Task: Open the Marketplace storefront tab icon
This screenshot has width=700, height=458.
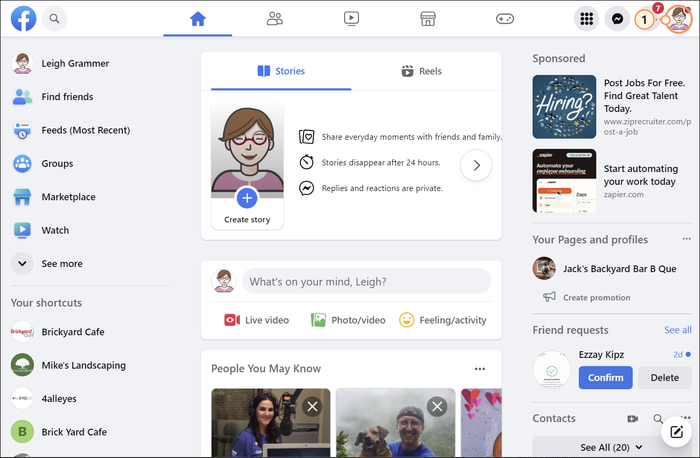Action: click(428, 19)
